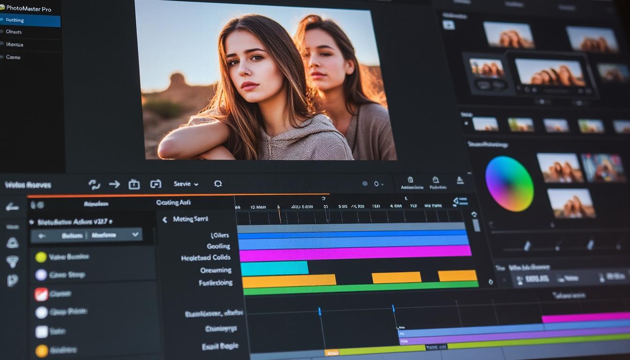Image resolution: width=630 pixels, height=360 pixels.
Task: Select the purple circle item in the list
Action: click(41, 275)
